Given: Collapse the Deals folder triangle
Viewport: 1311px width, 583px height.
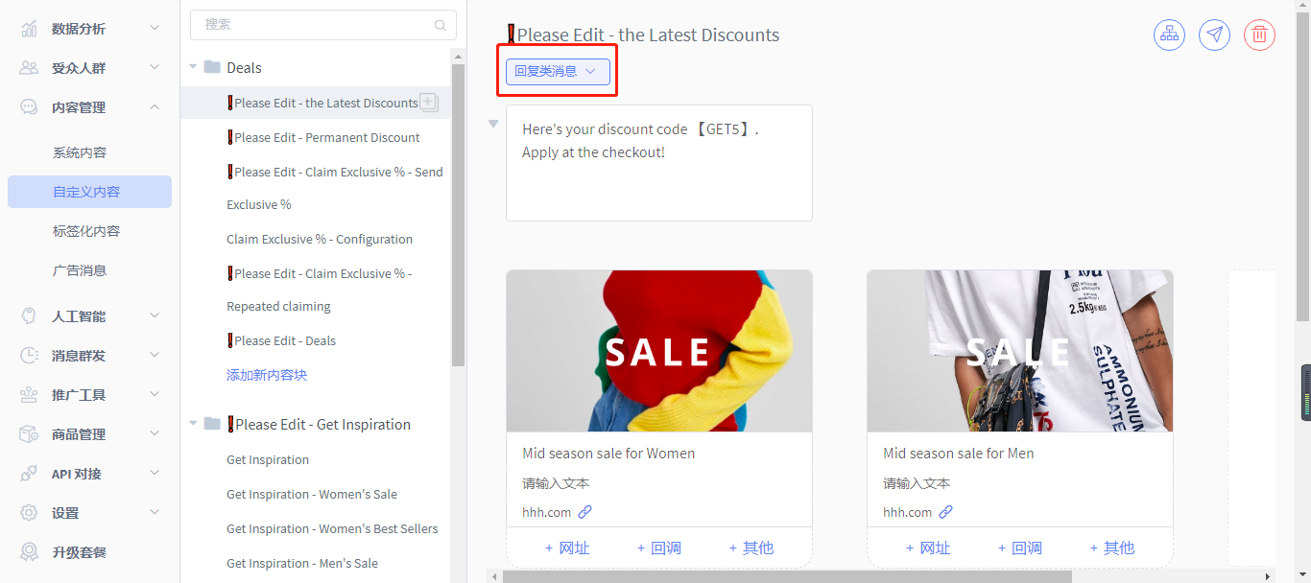Looking at the screenshot, I should (193, 67).
